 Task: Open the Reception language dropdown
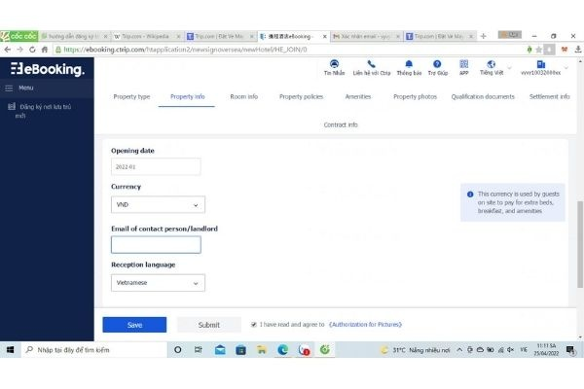(x=158, y=283)
